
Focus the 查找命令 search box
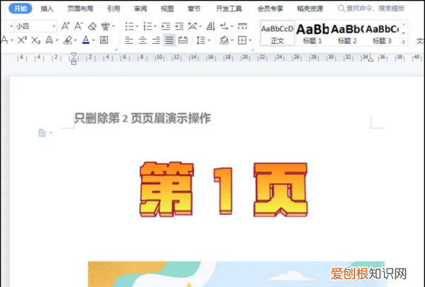point(371,9)
